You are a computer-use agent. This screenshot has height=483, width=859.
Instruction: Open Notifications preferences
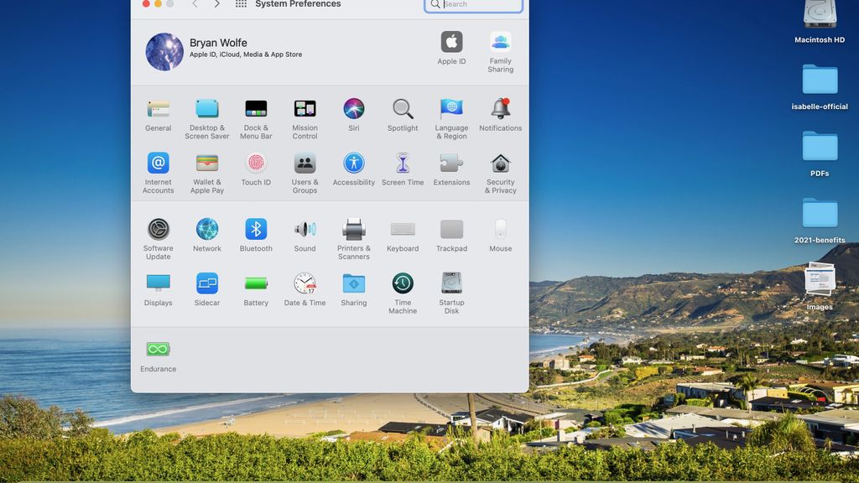coord(500,109)
